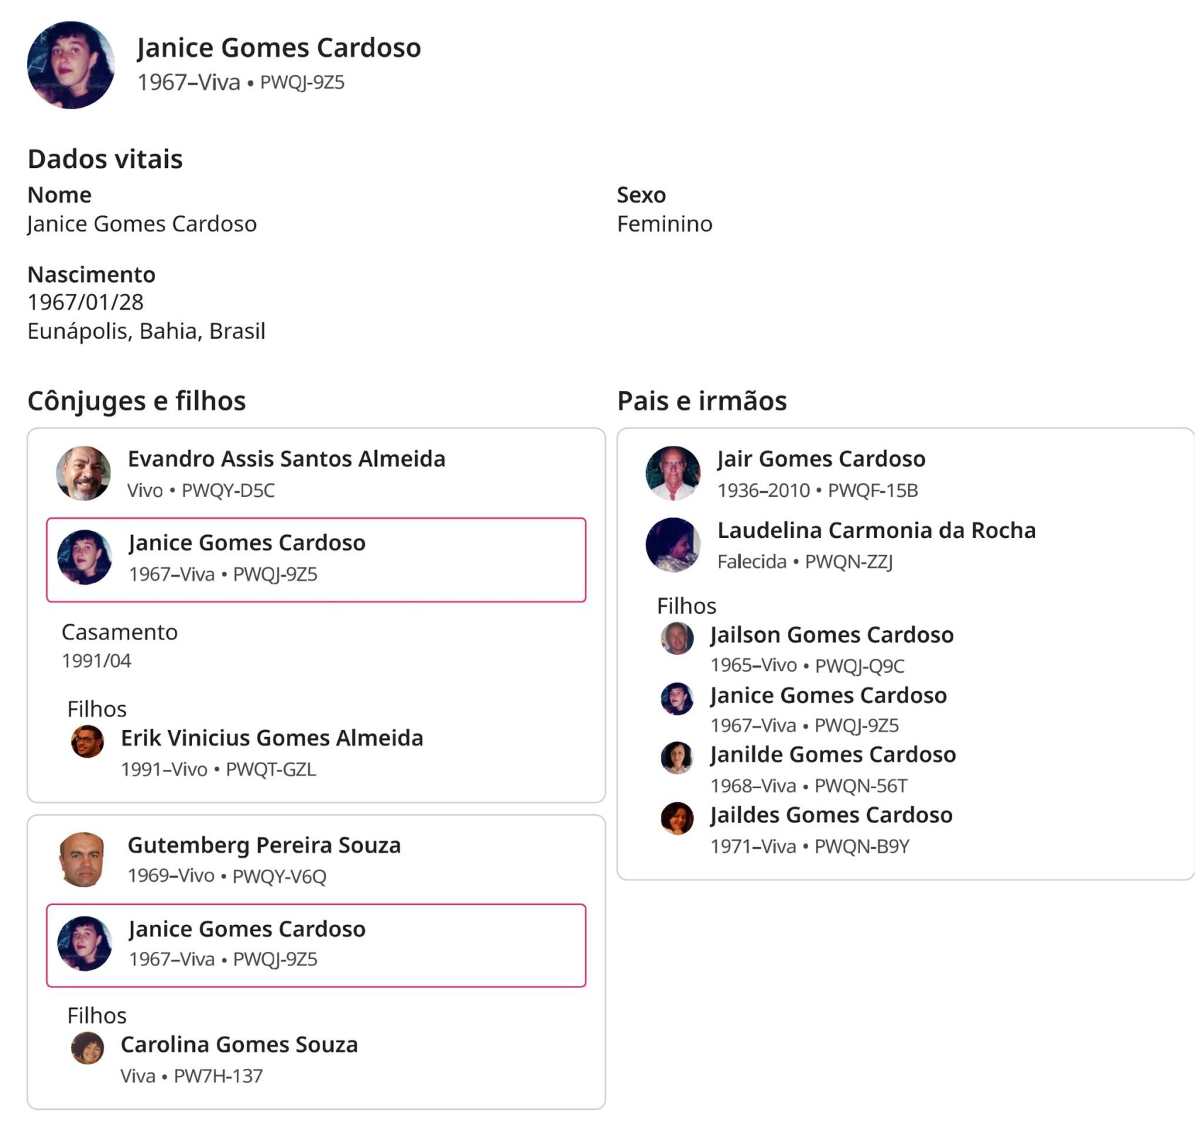1203x1134 pixels.
Task: Click Erik Vinicius Gomes Almeida's small avatar
Action: (x=87, y=741)
